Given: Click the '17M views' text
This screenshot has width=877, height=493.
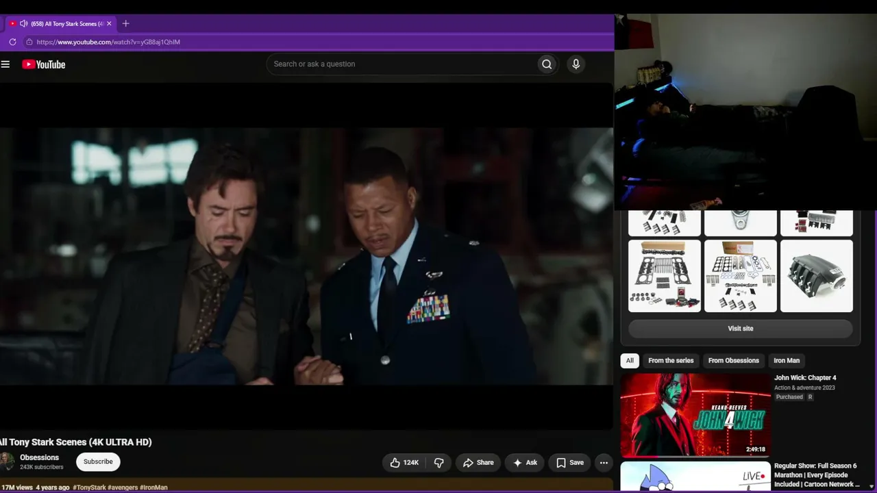Looking at the screenshot, I should pos(16,488).
